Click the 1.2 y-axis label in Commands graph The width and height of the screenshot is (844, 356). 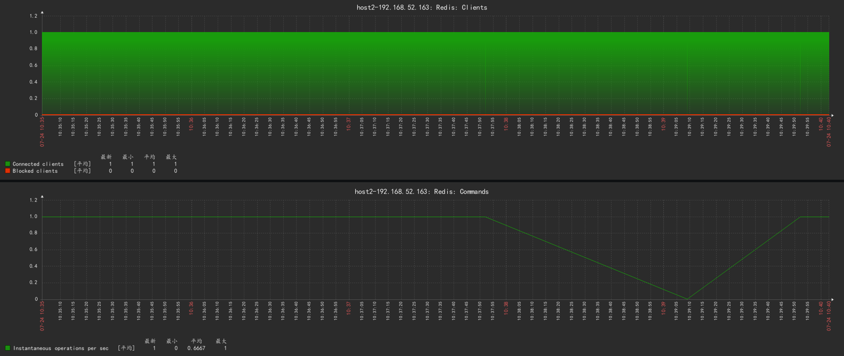pyautogui.click(x=33, y=200)
